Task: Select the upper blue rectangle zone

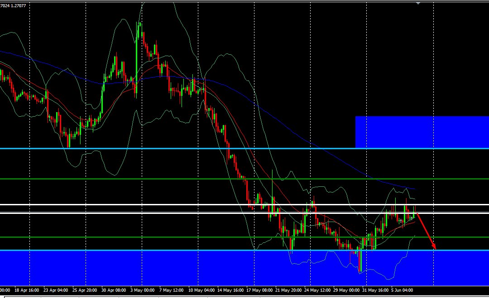Action: (421, 132)
